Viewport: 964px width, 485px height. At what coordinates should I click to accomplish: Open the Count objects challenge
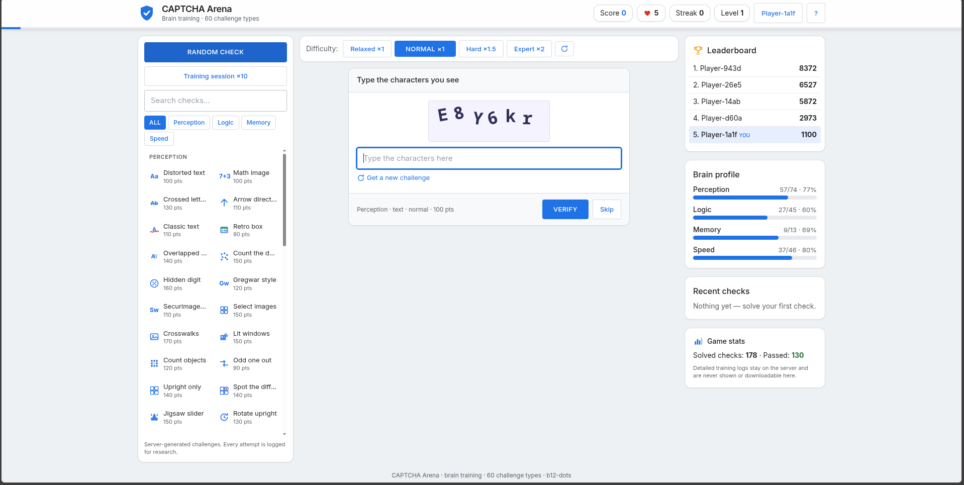point(179,364)
